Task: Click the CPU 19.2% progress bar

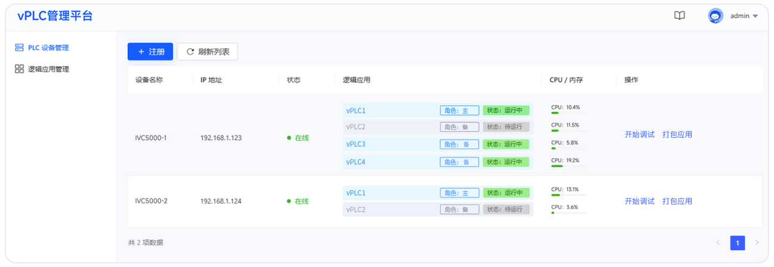Action: (x=569, y=166)
